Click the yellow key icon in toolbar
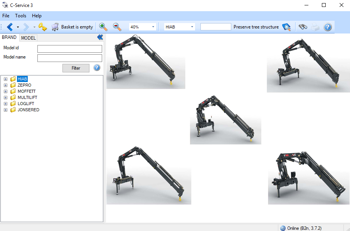 42,27
